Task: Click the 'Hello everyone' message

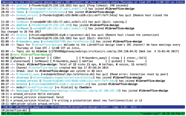Action: [49, 94]
